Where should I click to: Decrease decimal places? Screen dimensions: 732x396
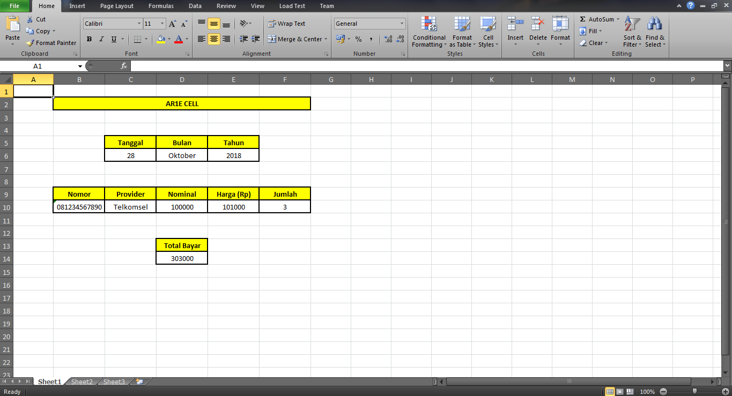coord(400,39)
